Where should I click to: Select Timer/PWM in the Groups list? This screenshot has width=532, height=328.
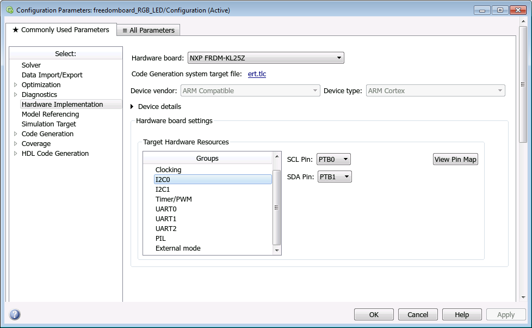pos(174,199)
